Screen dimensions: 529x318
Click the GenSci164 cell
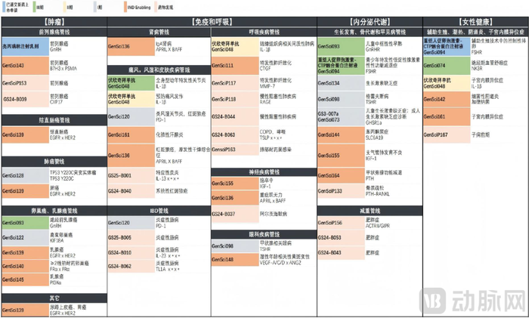(341, 175)
